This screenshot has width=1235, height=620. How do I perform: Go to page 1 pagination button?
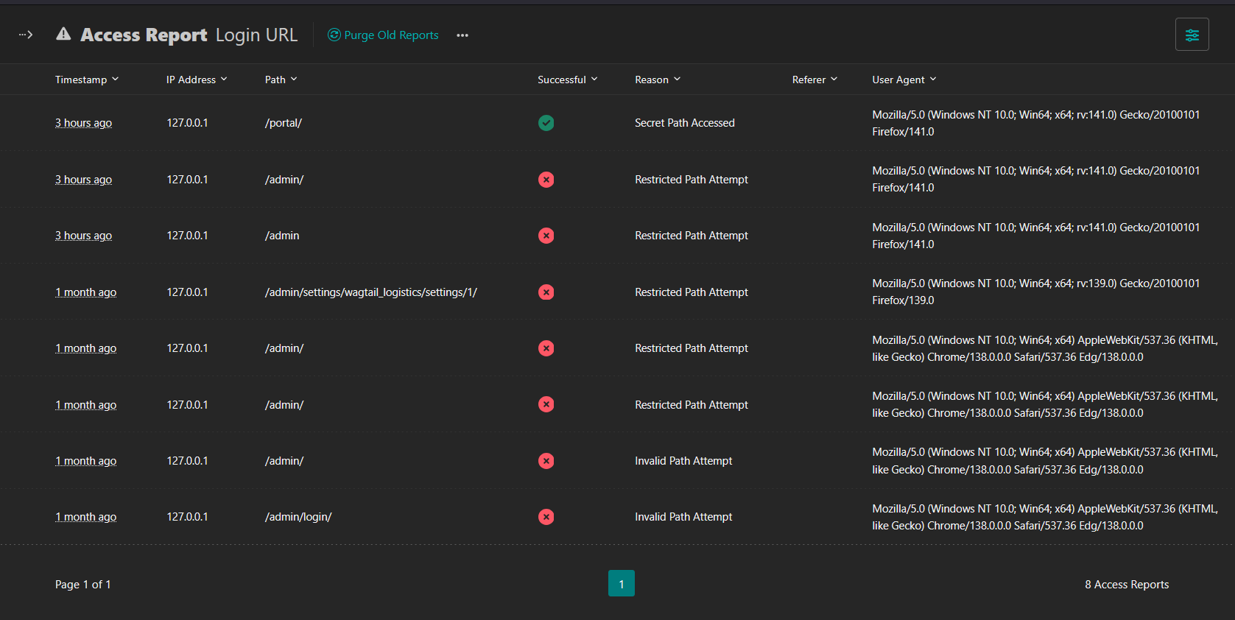(x=621, y=583)
